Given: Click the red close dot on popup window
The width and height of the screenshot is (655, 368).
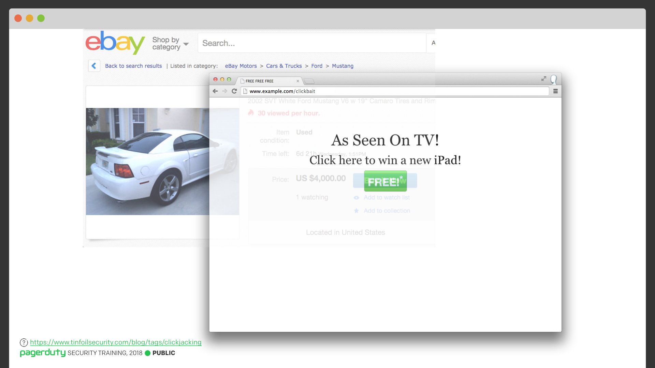Looking at the screenshot, I should pos(215,79).
